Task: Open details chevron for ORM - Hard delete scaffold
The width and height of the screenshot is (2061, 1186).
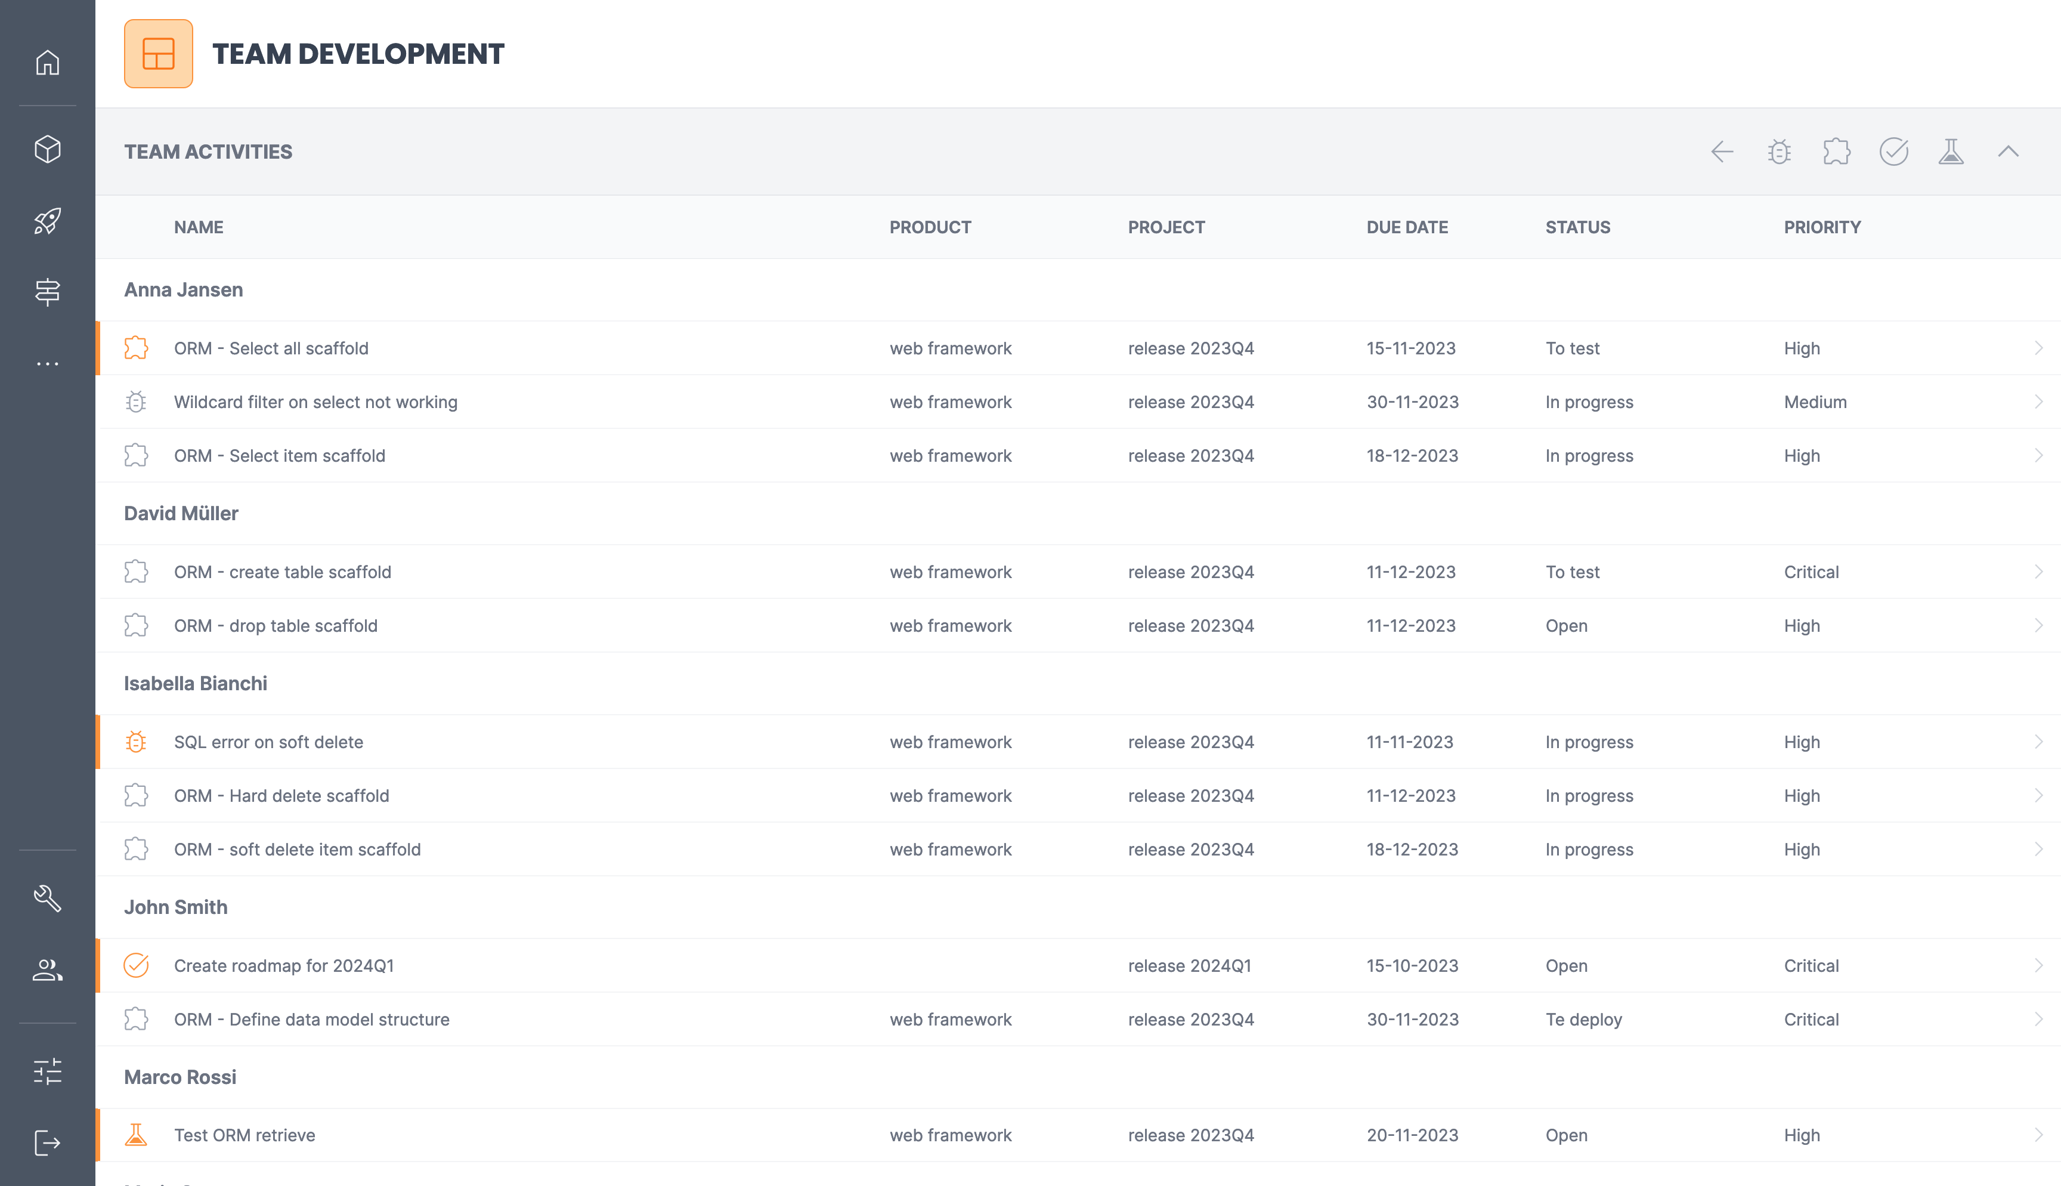Action: coord(2038,796)
